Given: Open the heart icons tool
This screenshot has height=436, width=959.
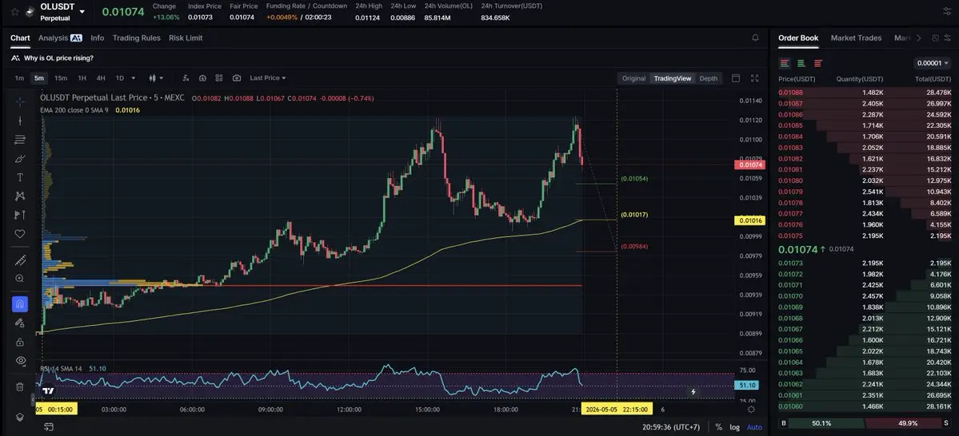Looking at the screenshot, I should 19,234.
